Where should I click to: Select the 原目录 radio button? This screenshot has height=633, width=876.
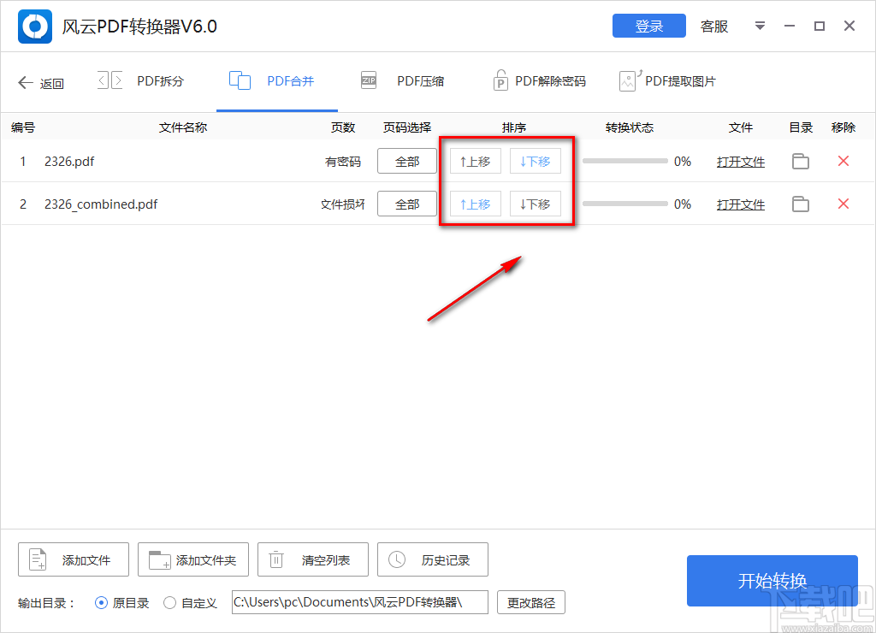[x=101, y=603]
